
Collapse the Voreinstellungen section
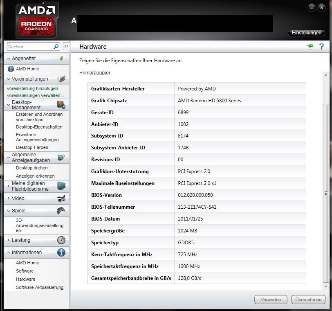9,79
